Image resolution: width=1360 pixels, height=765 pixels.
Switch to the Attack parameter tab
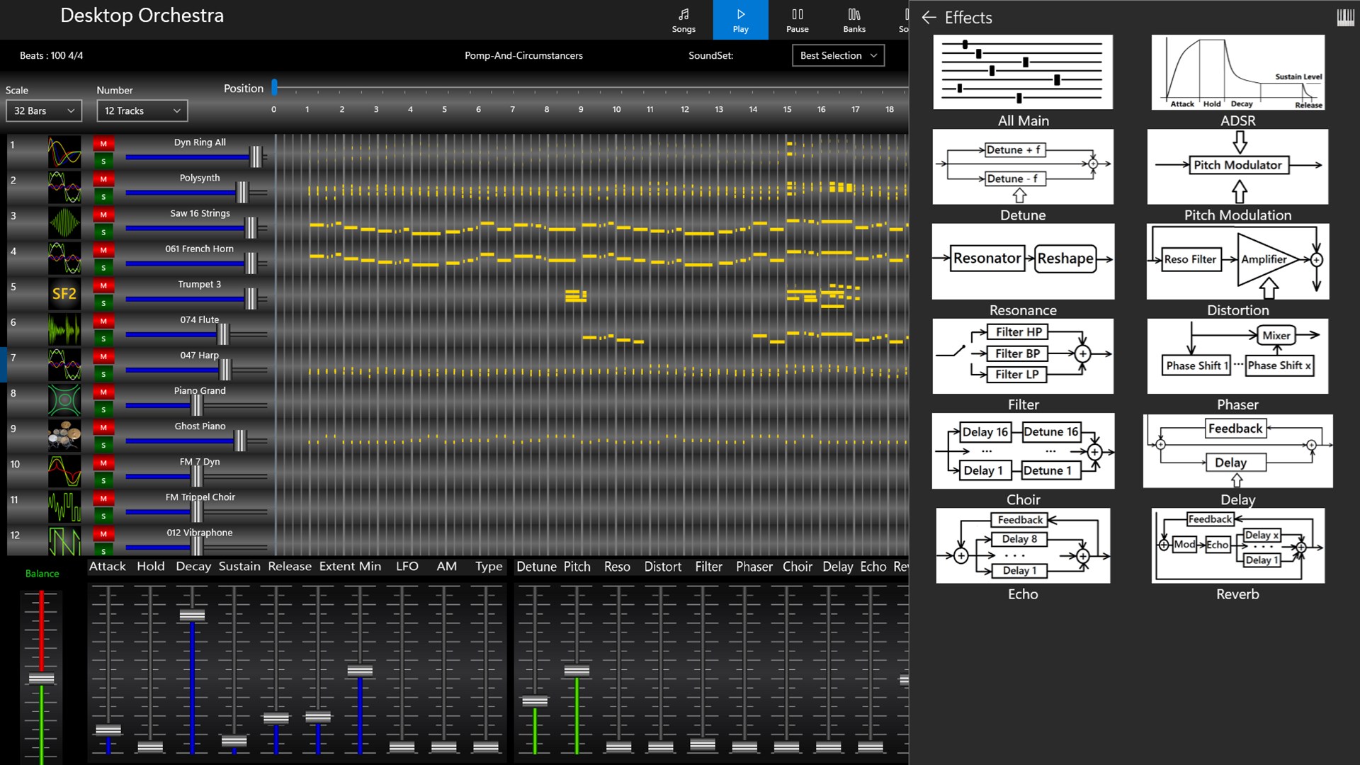click(x=107, y=566)
